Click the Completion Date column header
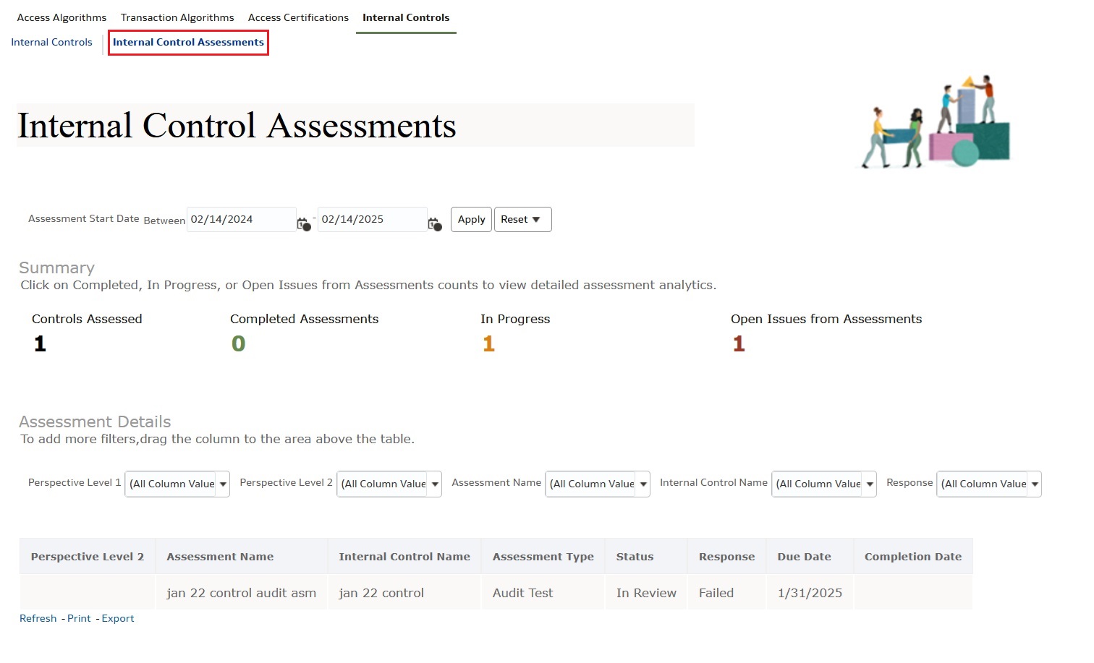1094x663 pixels. (913, 557)
